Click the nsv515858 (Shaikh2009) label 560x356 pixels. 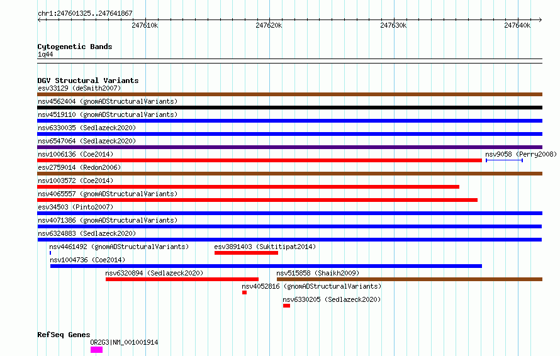(x=318, y=273)
